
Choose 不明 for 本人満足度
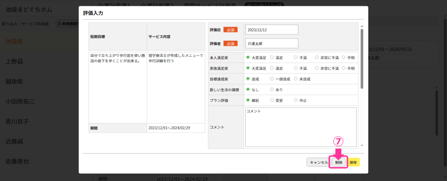click(x=344, y=57)
